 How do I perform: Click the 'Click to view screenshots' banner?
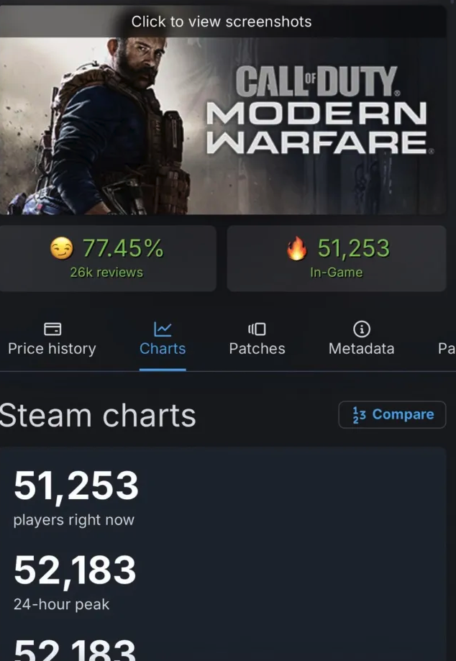click(221, 22)
